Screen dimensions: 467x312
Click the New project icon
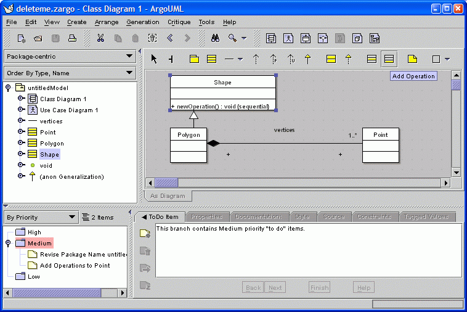pos(22,38)
